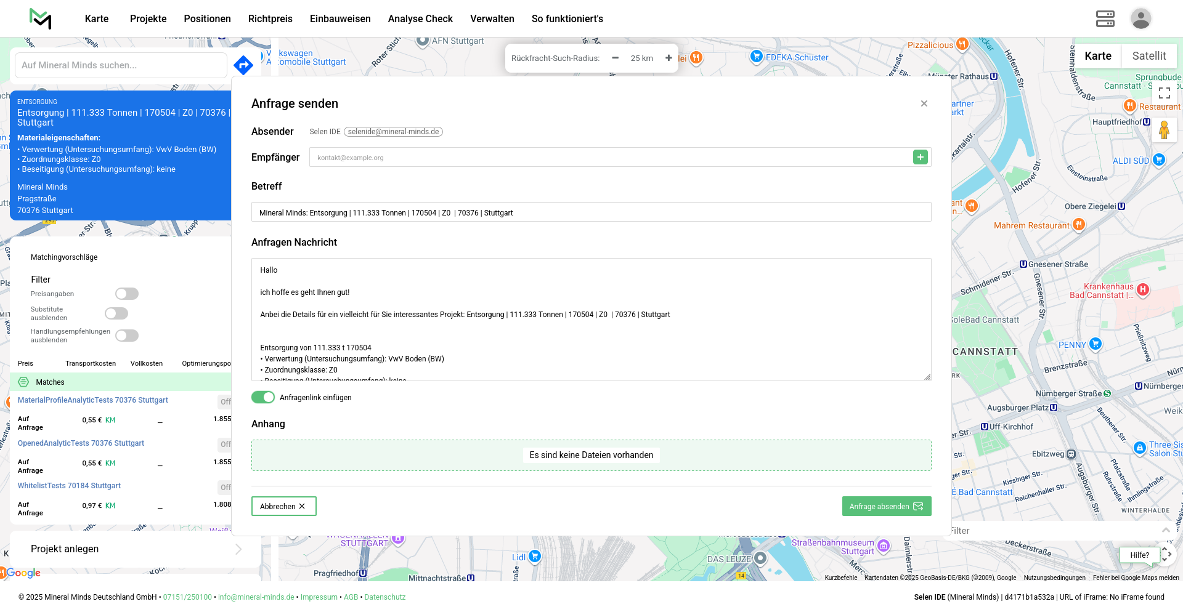Screen dimensions: 1183x612
Task: Open the Analyse Check menu
Action: 420,18
